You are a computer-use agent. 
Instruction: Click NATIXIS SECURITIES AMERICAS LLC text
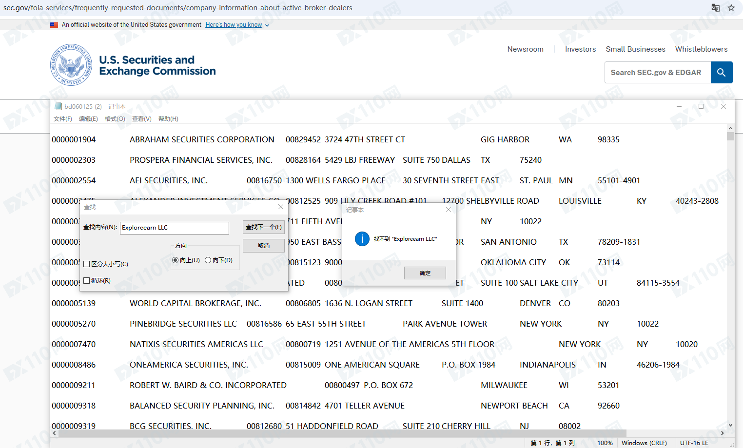tap(196, 344)
